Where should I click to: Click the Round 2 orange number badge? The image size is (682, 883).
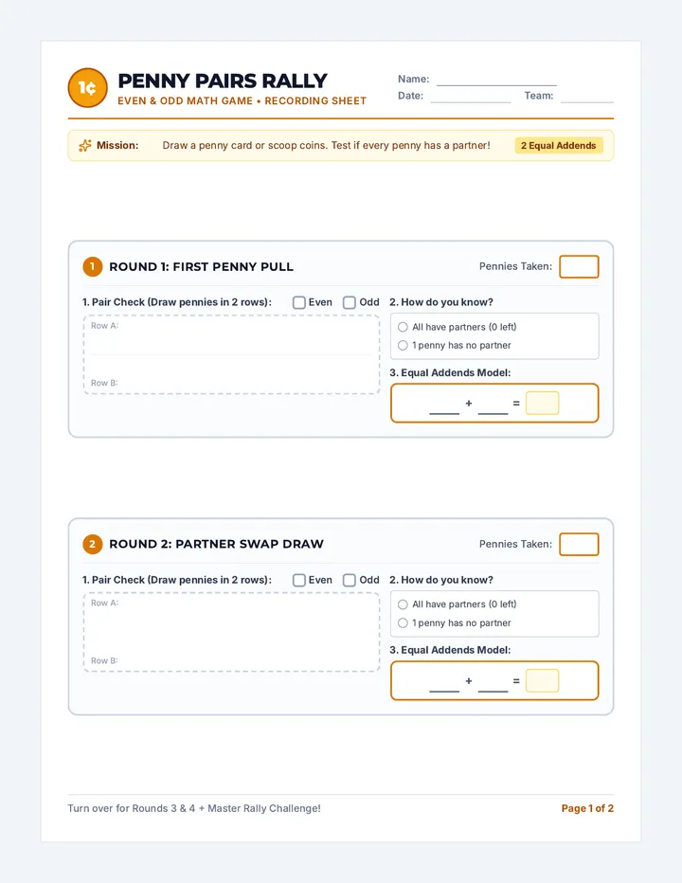tap(93, 544)
